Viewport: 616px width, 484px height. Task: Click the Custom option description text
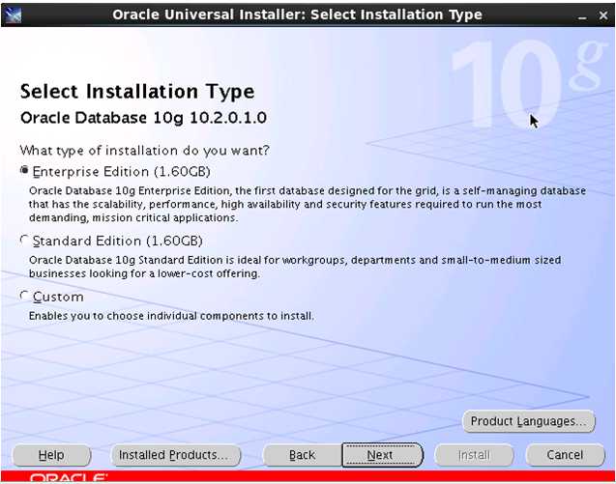click(x=171, y=316)
